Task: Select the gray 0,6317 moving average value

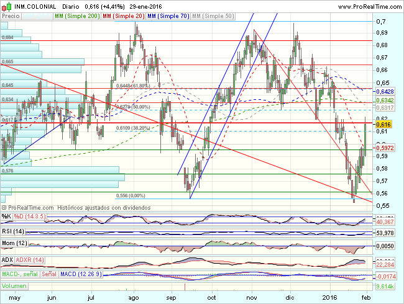Action: click(385, 107)
